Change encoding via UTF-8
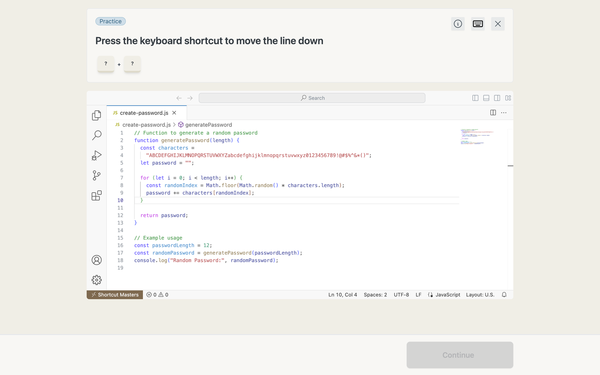This screenshot has width=600, height=375. coord(401,295)
